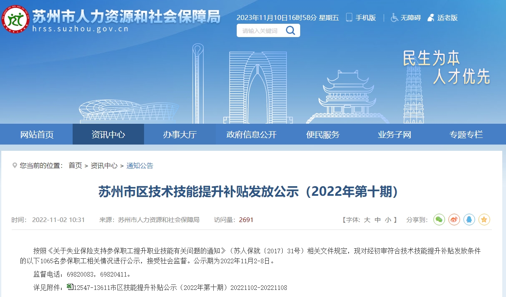Share to Qzone via the star icon
The image size is (506, 297).
(484, 220)
